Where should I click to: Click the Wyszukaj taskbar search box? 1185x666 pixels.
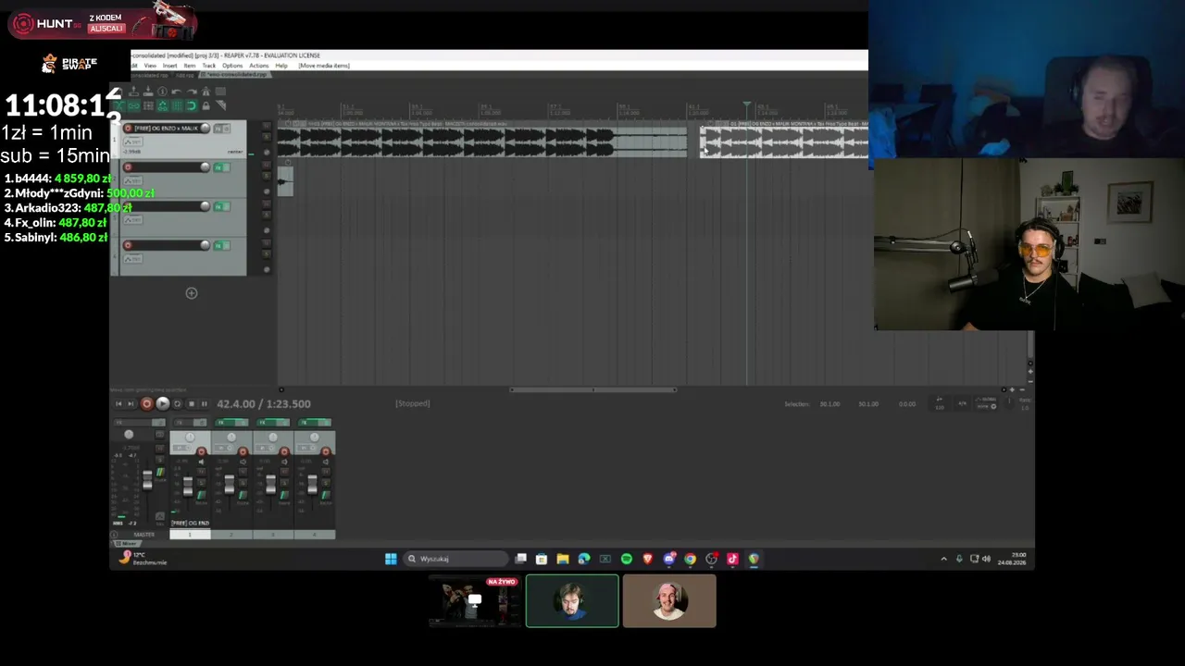tap(456, 559)
